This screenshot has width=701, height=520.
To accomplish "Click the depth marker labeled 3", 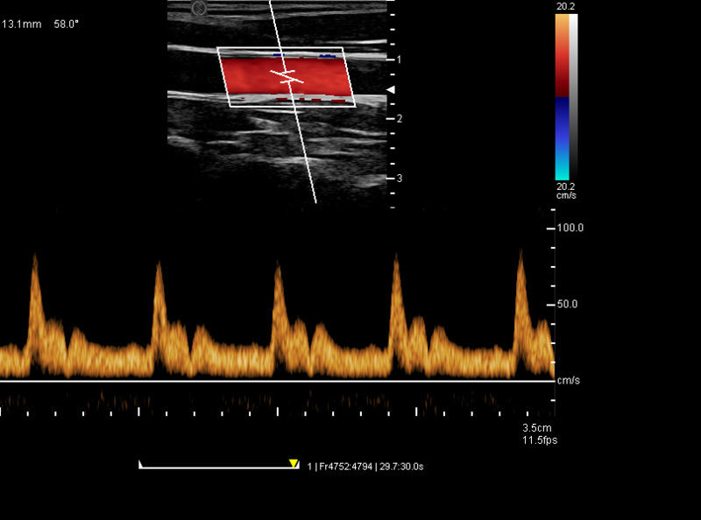I will coord(399,178).
